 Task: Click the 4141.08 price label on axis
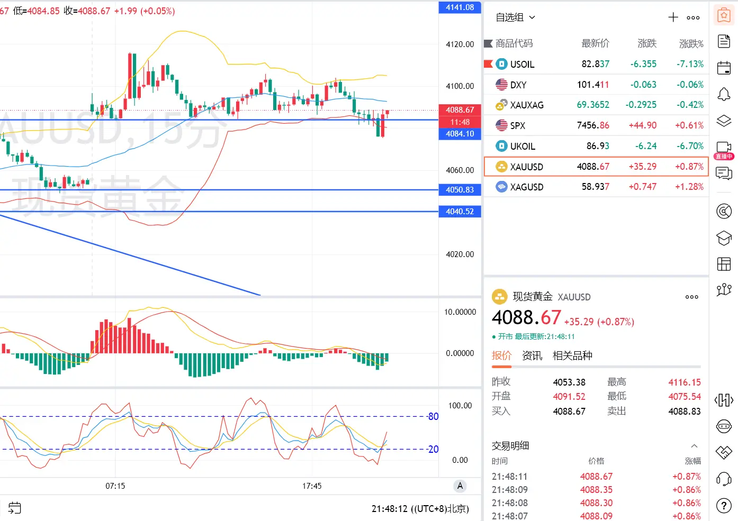[x=460, y=7]
